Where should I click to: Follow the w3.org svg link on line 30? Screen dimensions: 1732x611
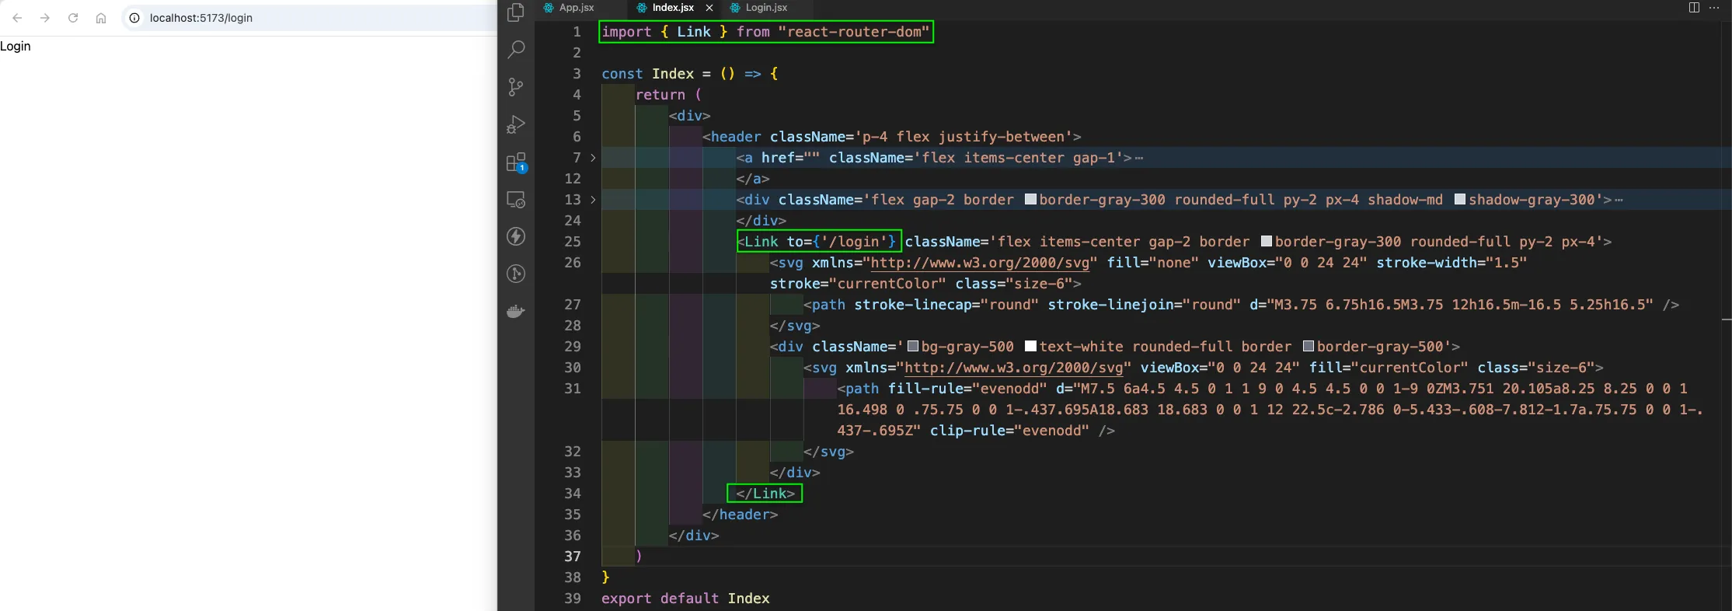pyautogui.click(x=1014, y=368)
